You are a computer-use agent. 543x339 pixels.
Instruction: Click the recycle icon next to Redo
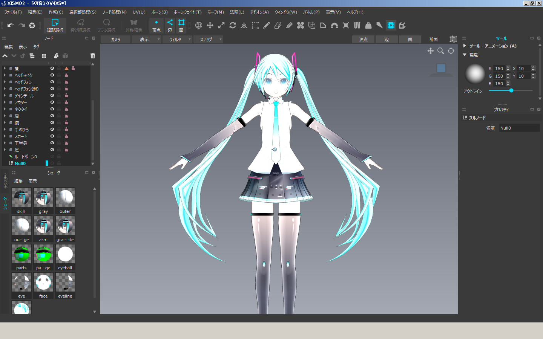click(32, 25)
